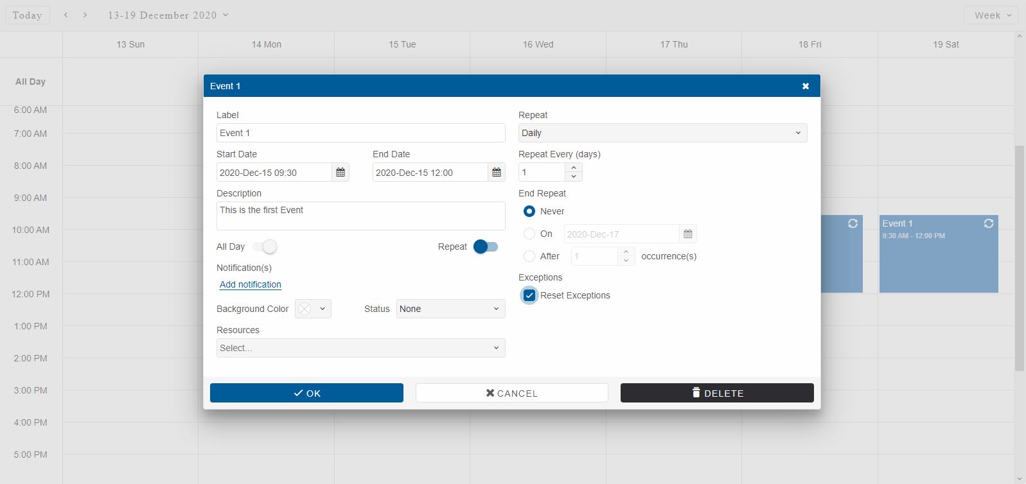Viewport: 1026px width, 484px height.
Task: Click the repeat icon on the Friday event
Action: point(853,223)
